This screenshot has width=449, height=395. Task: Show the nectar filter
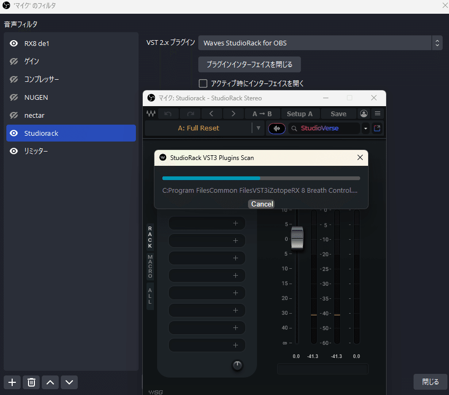click(x=13, y=115)
